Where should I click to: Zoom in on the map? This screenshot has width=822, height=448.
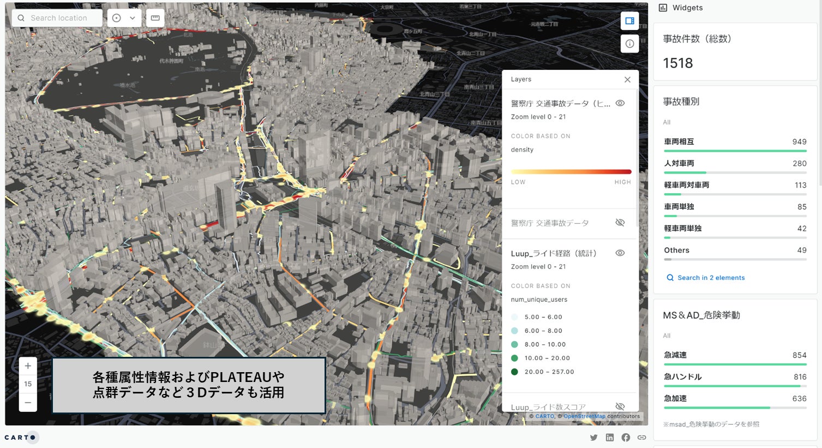click(28, 366)
